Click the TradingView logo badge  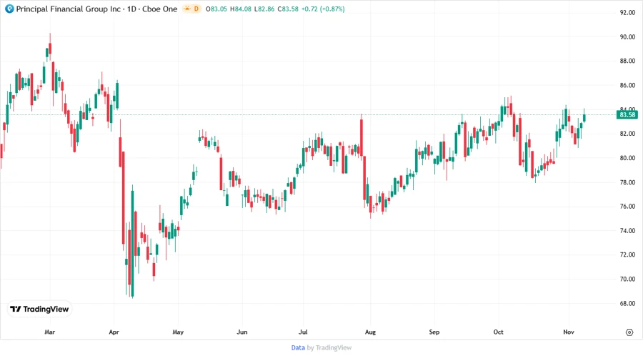point(39,309)
